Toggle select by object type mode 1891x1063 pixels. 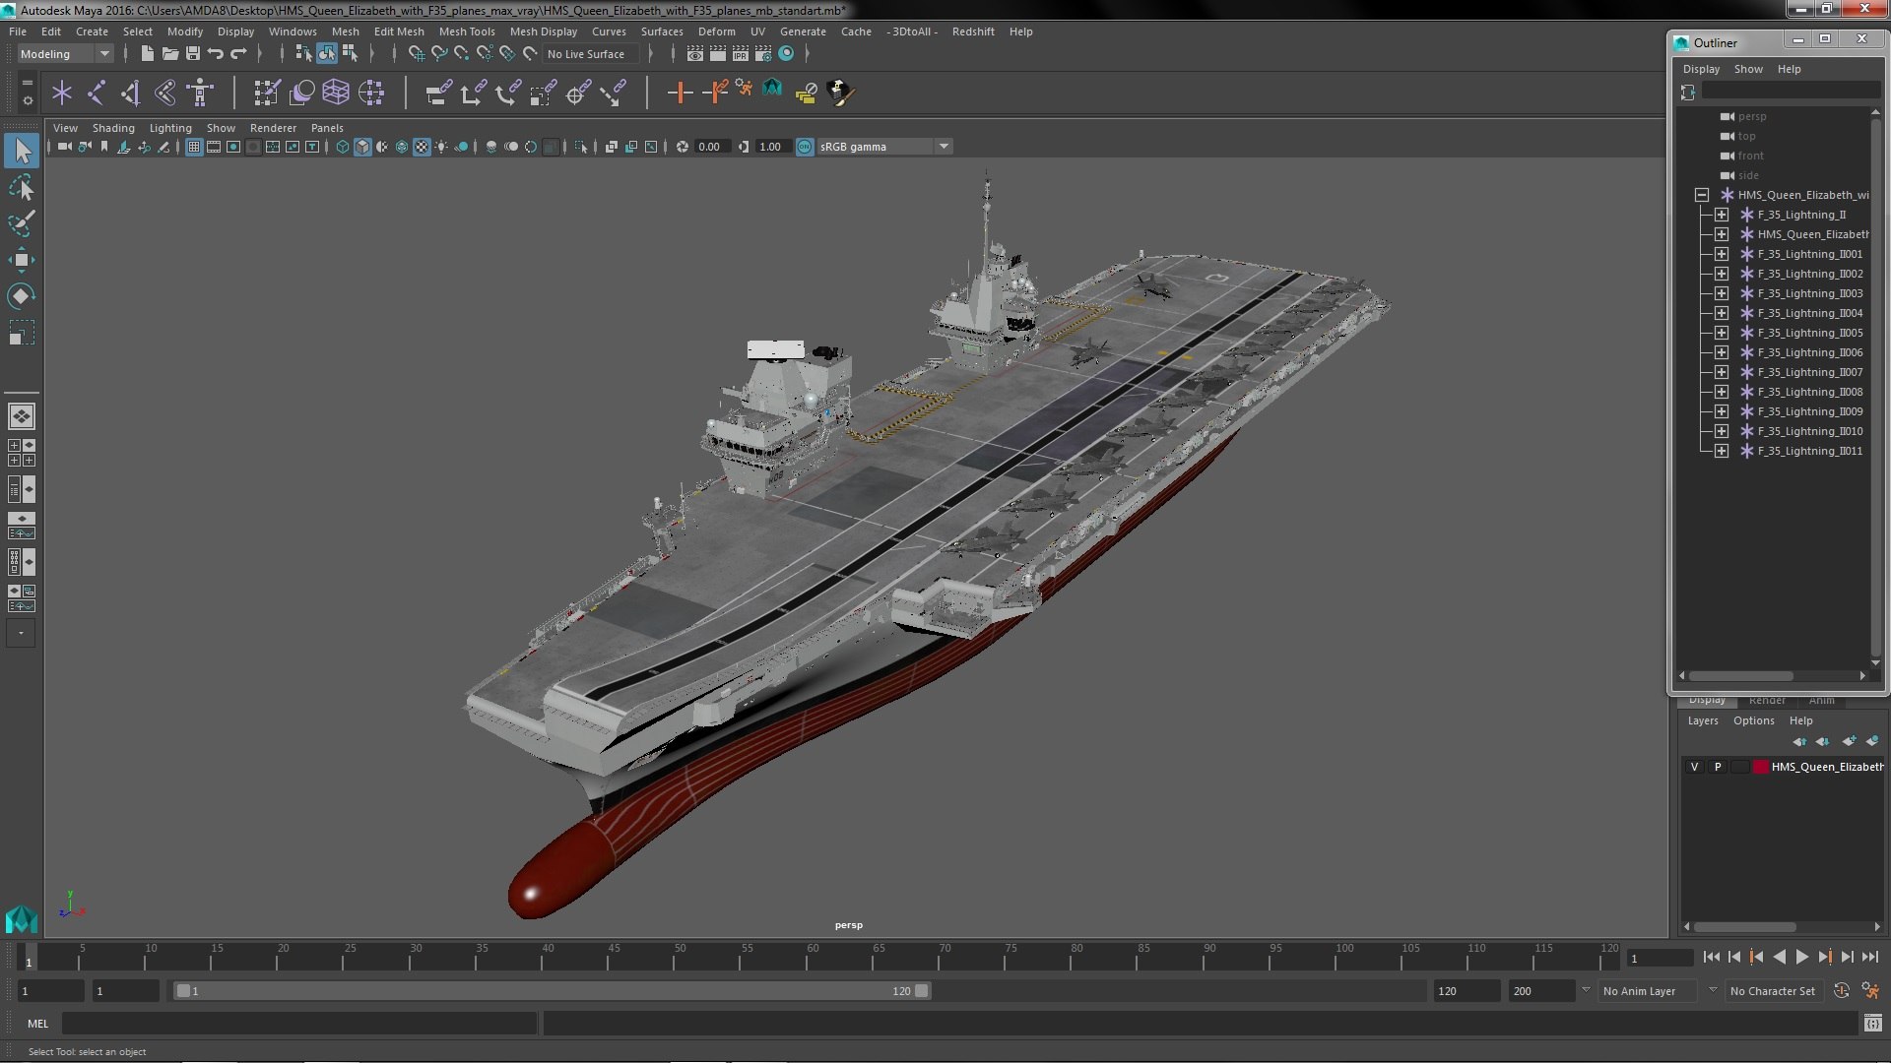coord(327,54)
